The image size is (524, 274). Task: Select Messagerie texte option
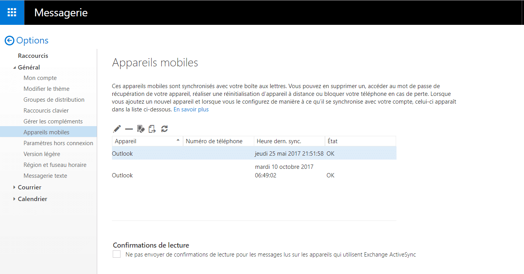pyautogui.click(x=45, y=176)
